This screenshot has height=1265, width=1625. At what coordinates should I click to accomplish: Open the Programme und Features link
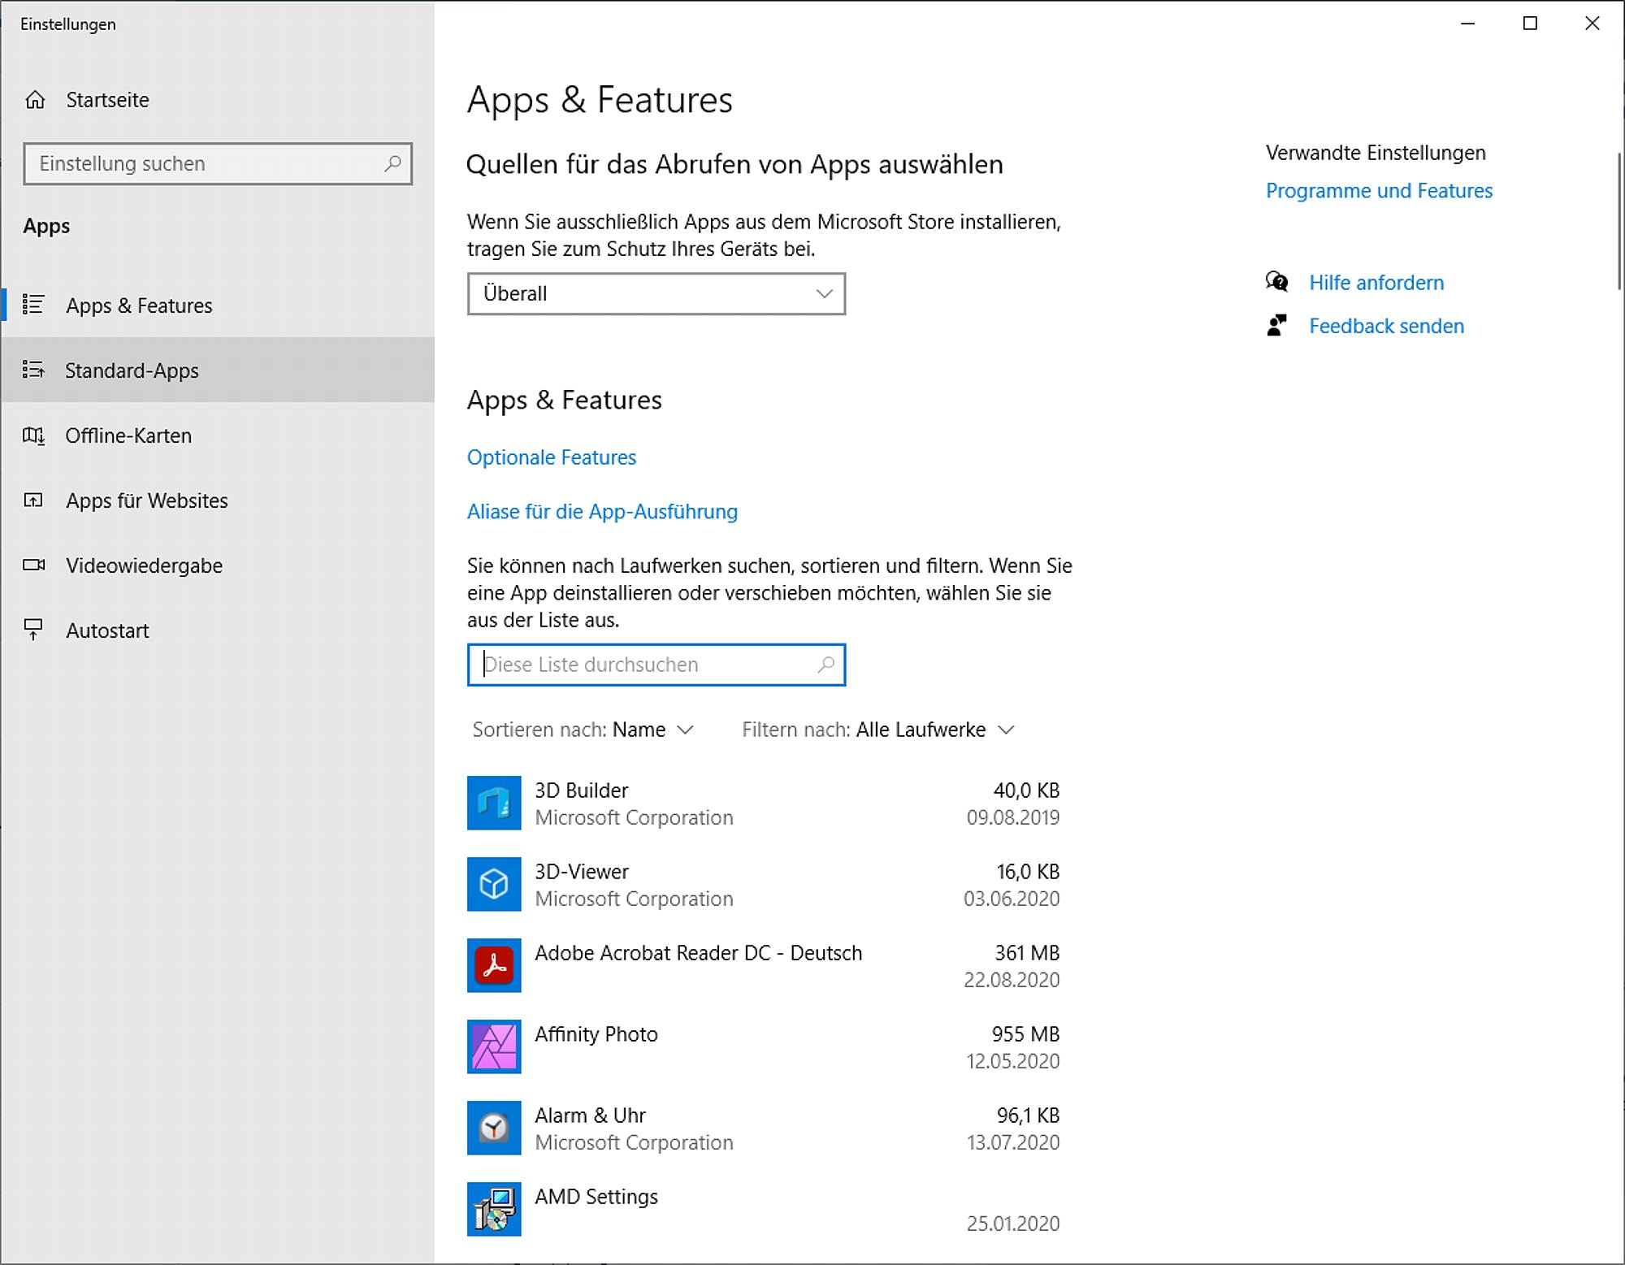click(x=1379, y=190)
